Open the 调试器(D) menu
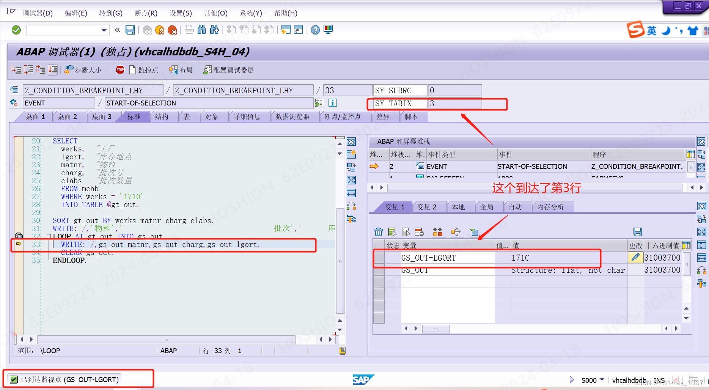 pyautogui.click(x=38, y=13)
